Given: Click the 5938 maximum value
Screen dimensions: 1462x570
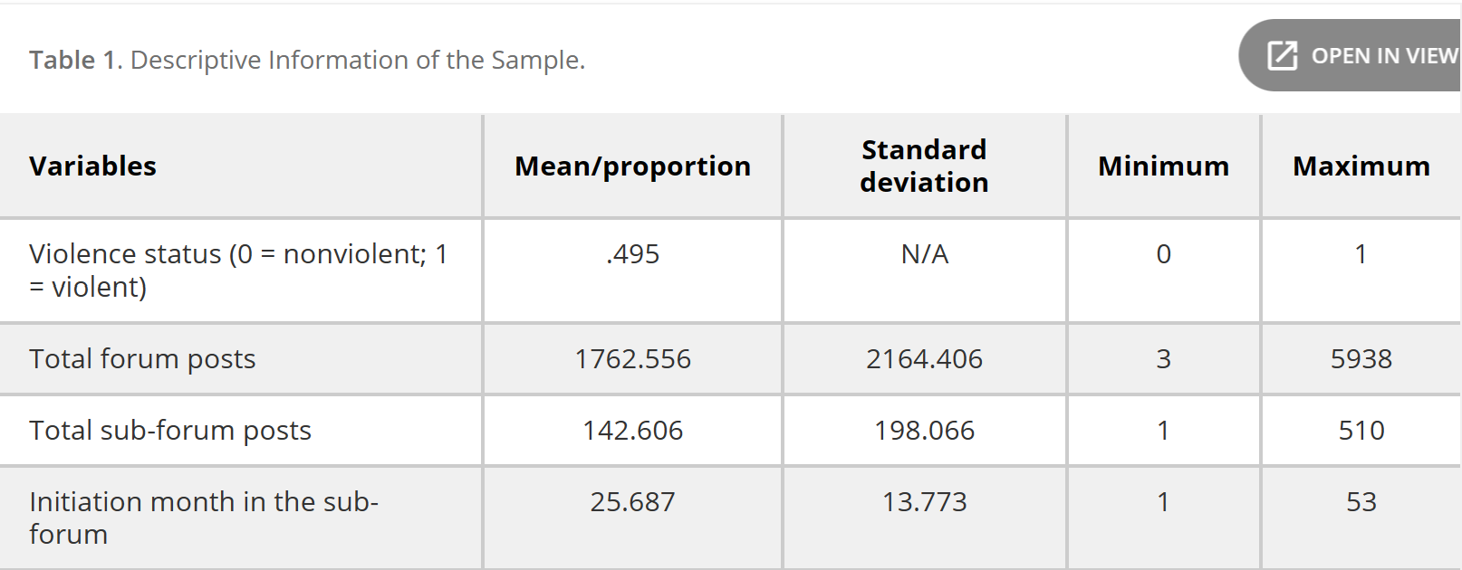Looking at the screenshot, I should (x=1361, y=359).
